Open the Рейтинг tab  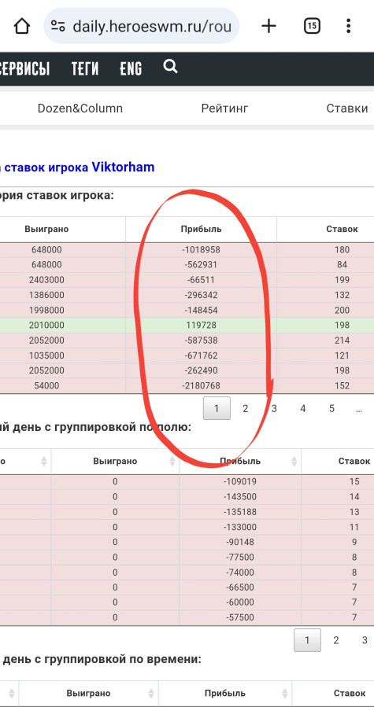224,109
